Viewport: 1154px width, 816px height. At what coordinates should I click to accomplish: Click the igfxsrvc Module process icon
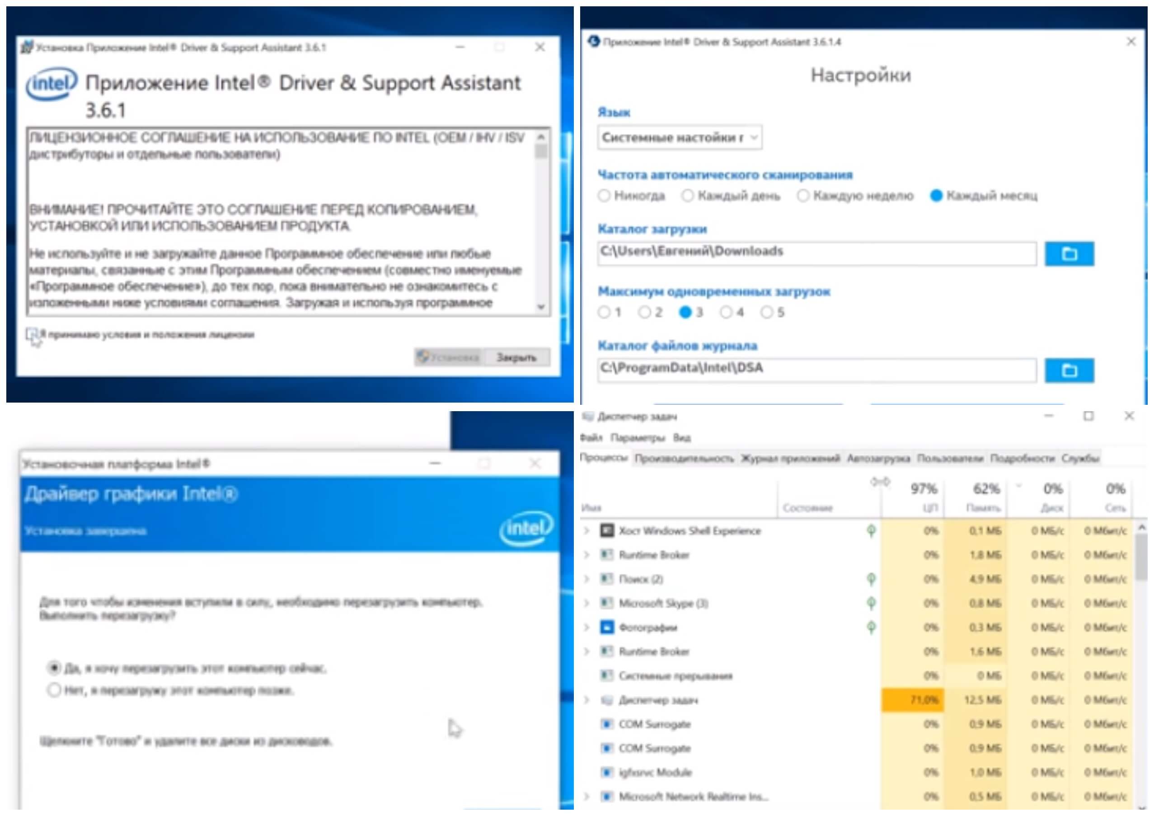(x=607, y=772)
